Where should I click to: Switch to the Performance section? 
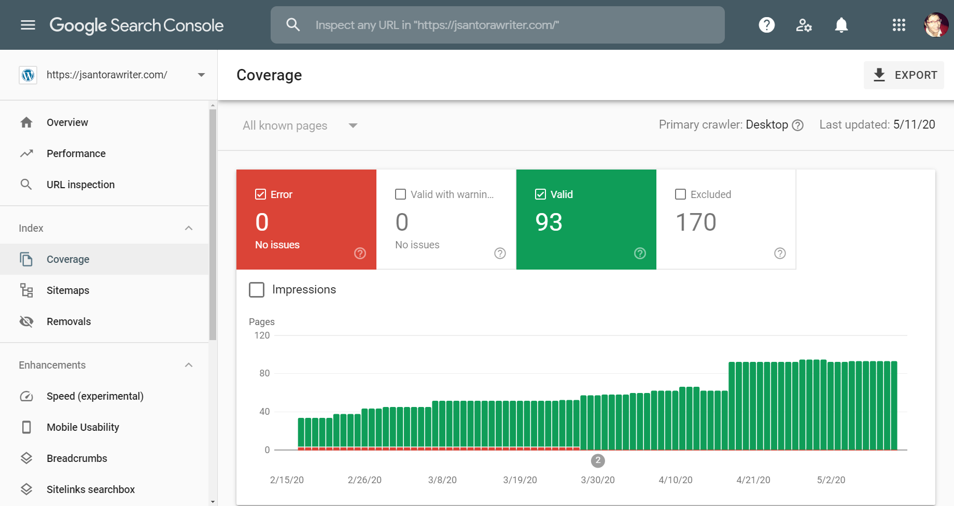[76, 153]
